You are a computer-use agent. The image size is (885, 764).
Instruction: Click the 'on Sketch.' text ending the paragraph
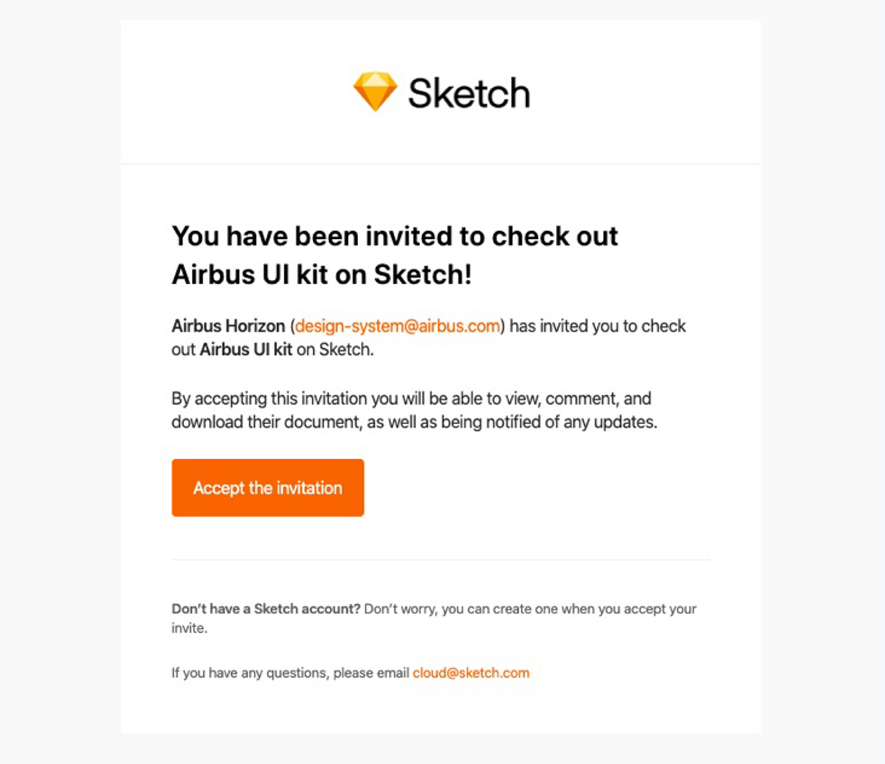(x=335, y=350)
